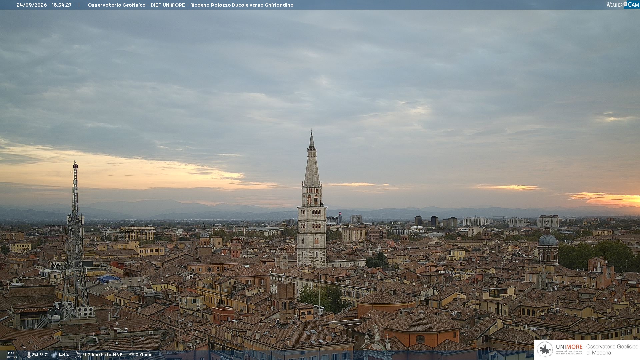
Task: Click the telecom antenna tower
Action: click(75, 240)
